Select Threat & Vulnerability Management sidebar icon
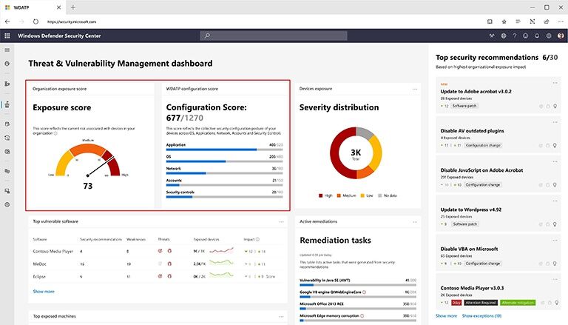 coord(7,104)
